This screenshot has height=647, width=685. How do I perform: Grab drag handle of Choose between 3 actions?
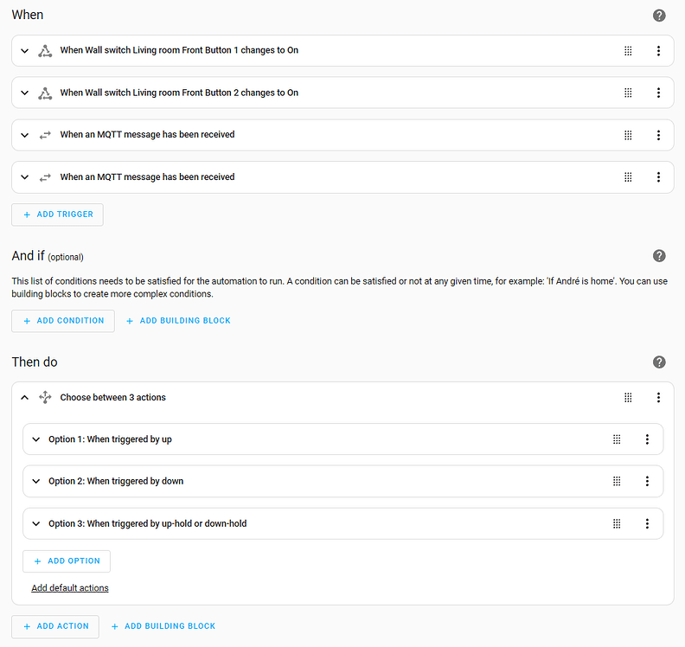(628, 398)
